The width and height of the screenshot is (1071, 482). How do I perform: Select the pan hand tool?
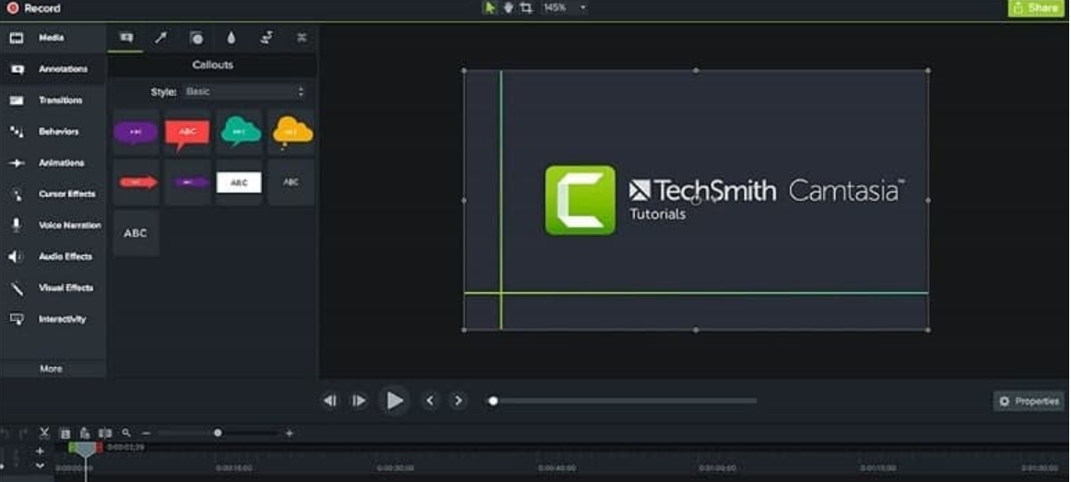pyautogui.click(x=508, y=7)
